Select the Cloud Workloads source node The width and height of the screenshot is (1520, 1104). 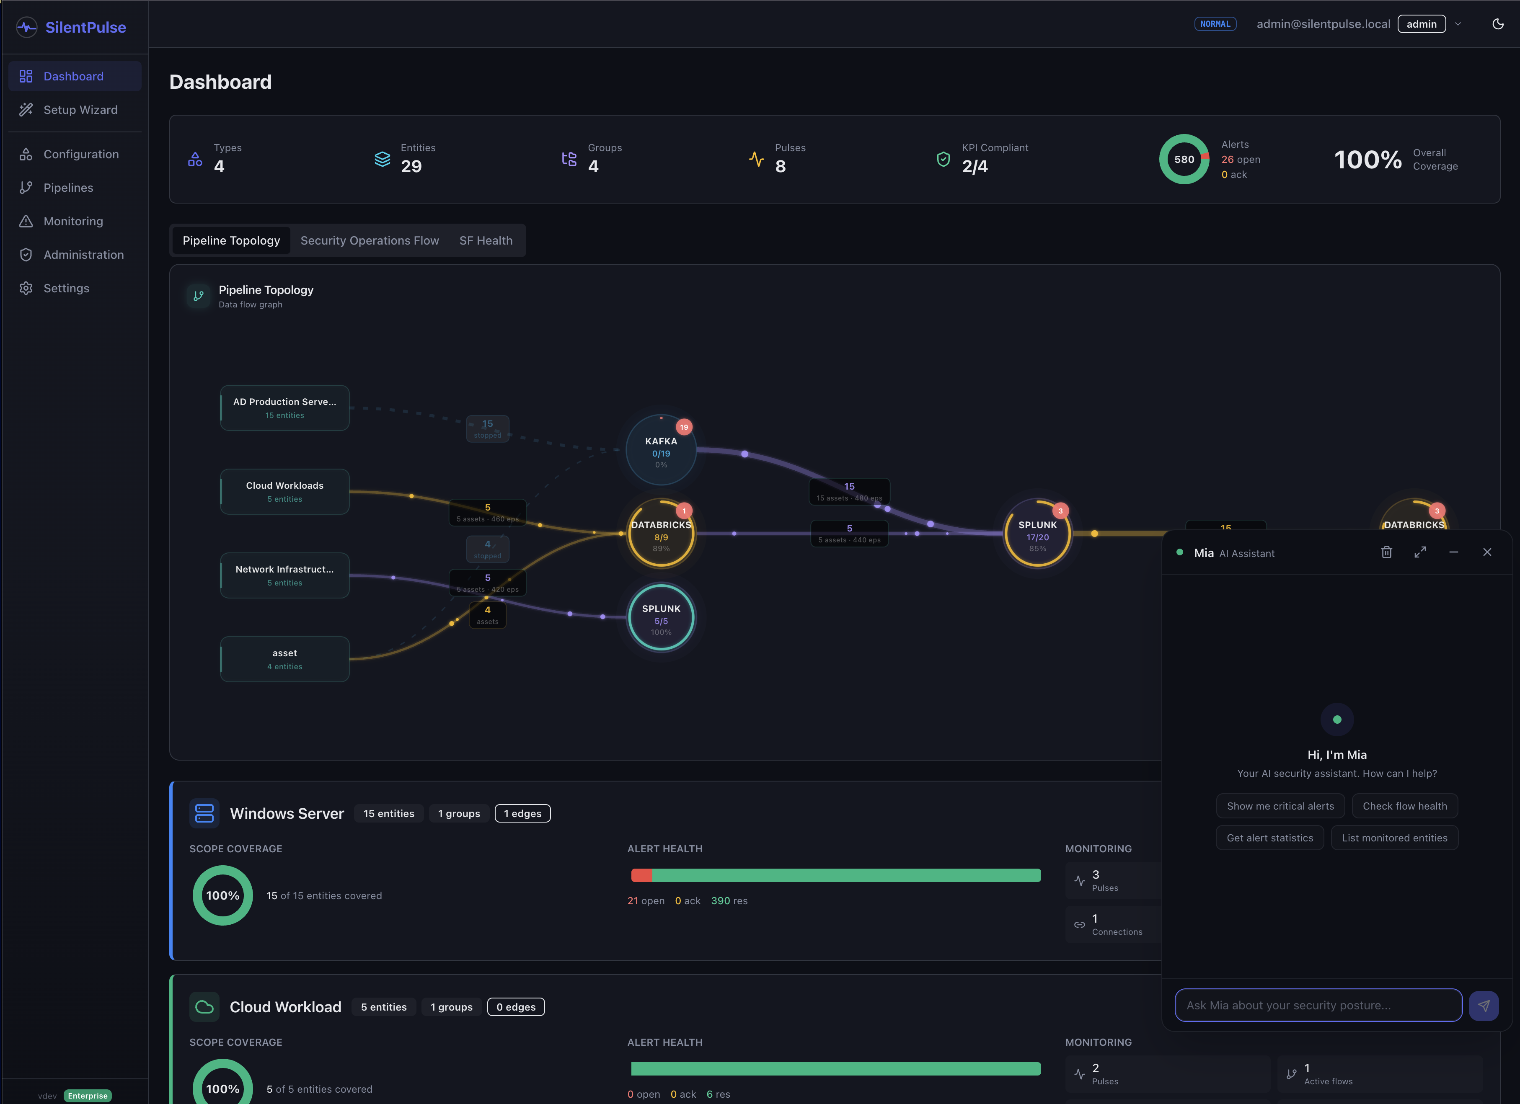click(x=285, y=491)
